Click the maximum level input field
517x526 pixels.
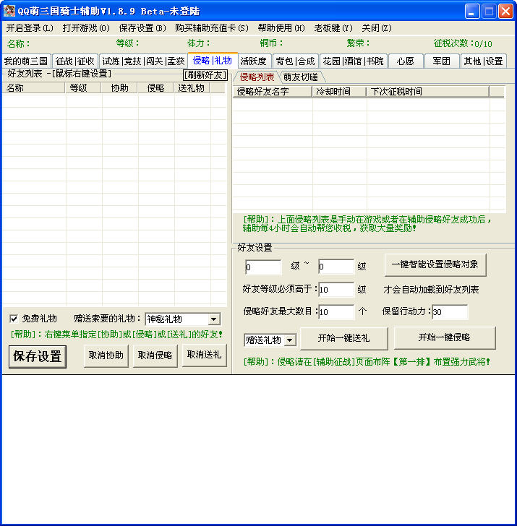pyautogui.click(x=336, y=267)
